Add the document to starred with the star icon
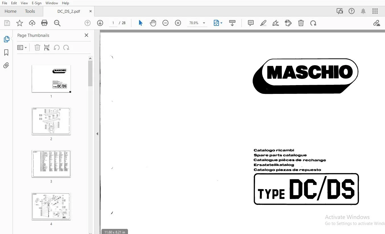 click(20, 23)
